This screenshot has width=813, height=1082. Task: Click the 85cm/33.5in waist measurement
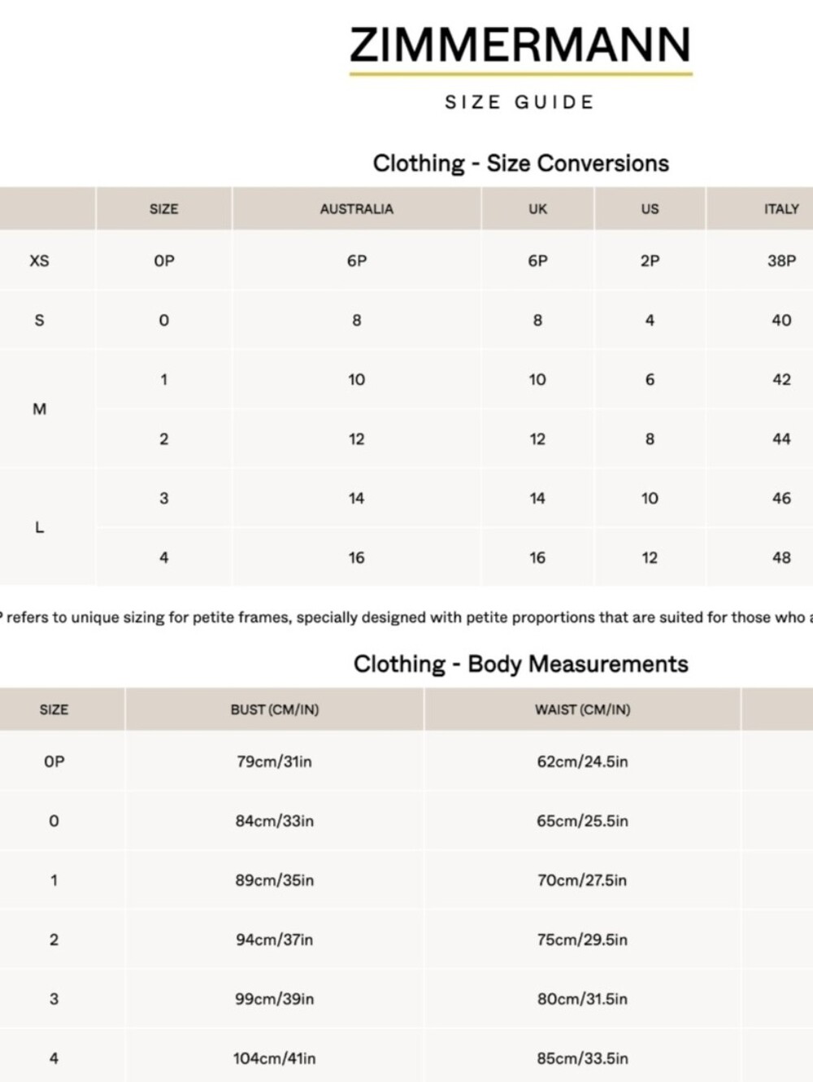(582, 1059)
